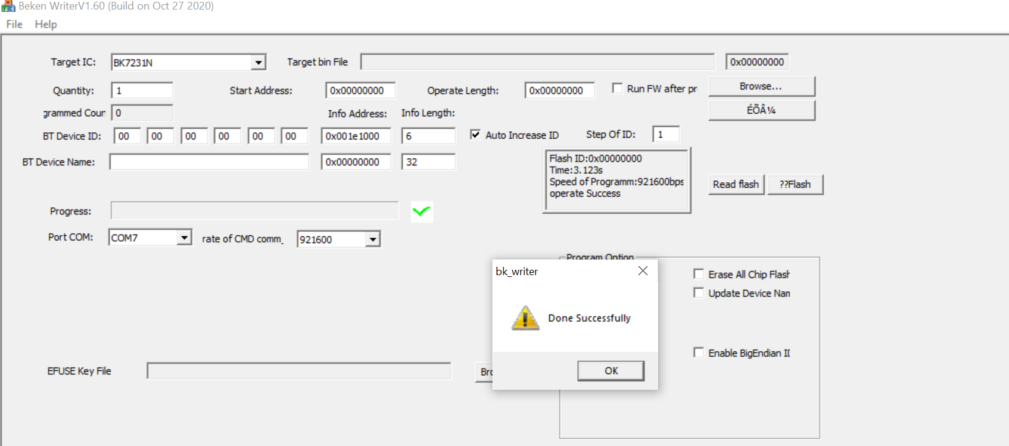Click the Target bin File path field
Screen dimensions: 1009x446
(537, 62)
